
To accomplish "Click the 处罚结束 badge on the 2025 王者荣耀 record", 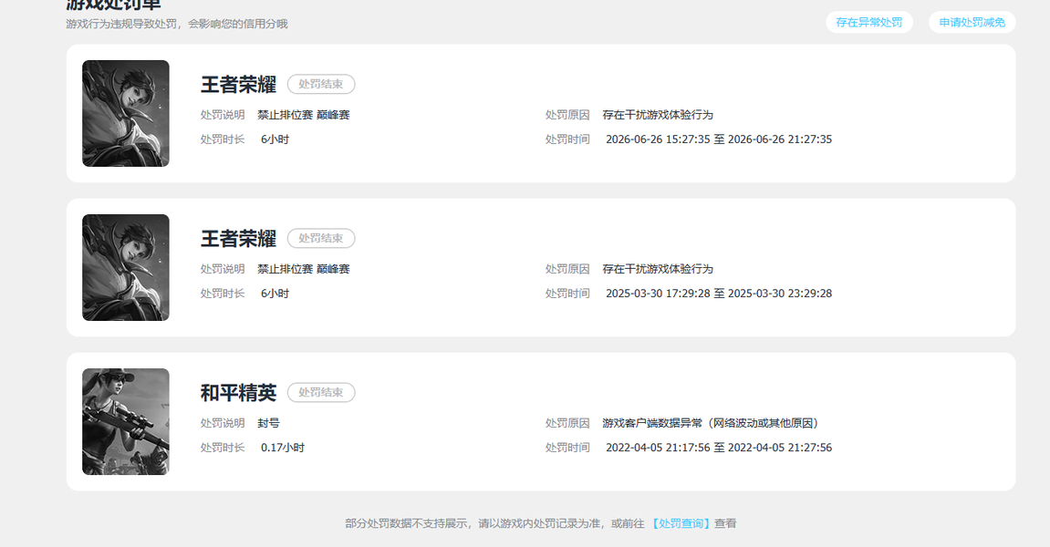I will 321,238.
